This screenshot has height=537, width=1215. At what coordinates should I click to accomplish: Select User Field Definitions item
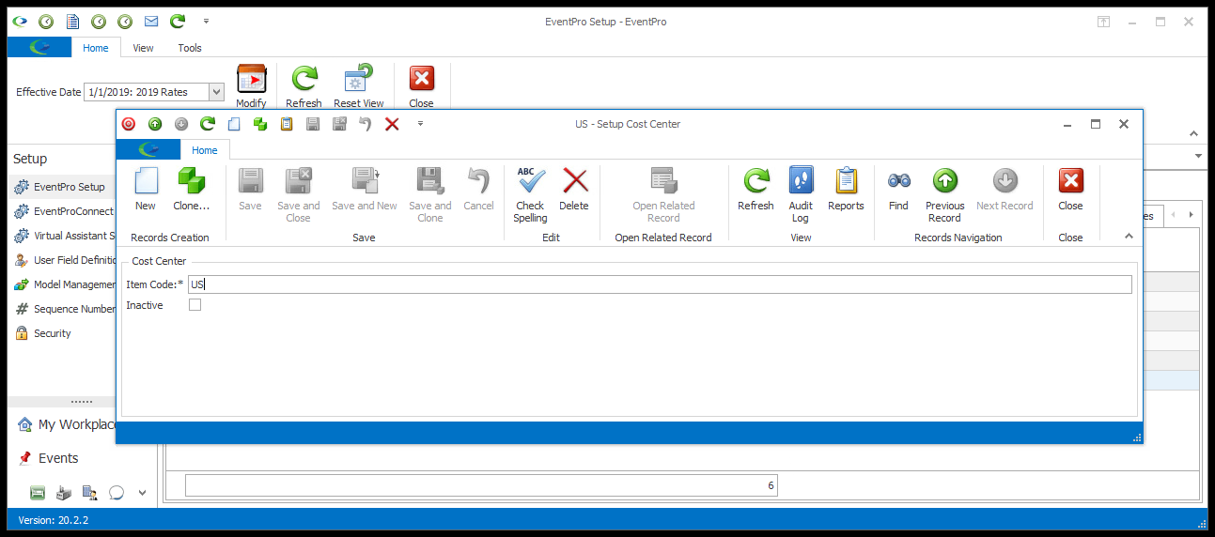[x=62, y=260]
